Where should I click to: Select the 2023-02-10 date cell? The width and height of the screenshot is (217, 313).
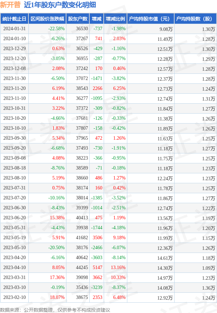click(x=14, y=298)
